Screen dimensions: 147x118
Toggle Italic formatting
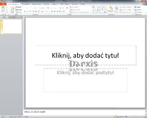(x=28, y=11)
